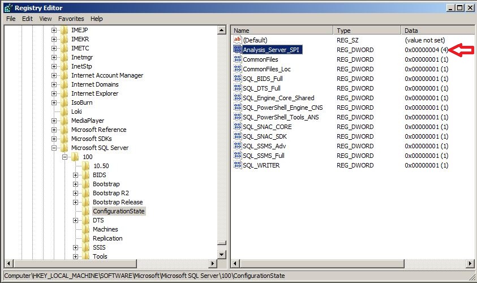Click the (Default) string value icon

click(237, 40)
